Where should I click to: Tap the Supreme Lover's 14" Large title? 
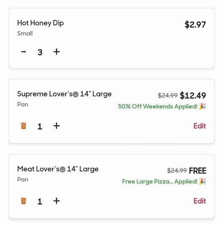(64, 94)
